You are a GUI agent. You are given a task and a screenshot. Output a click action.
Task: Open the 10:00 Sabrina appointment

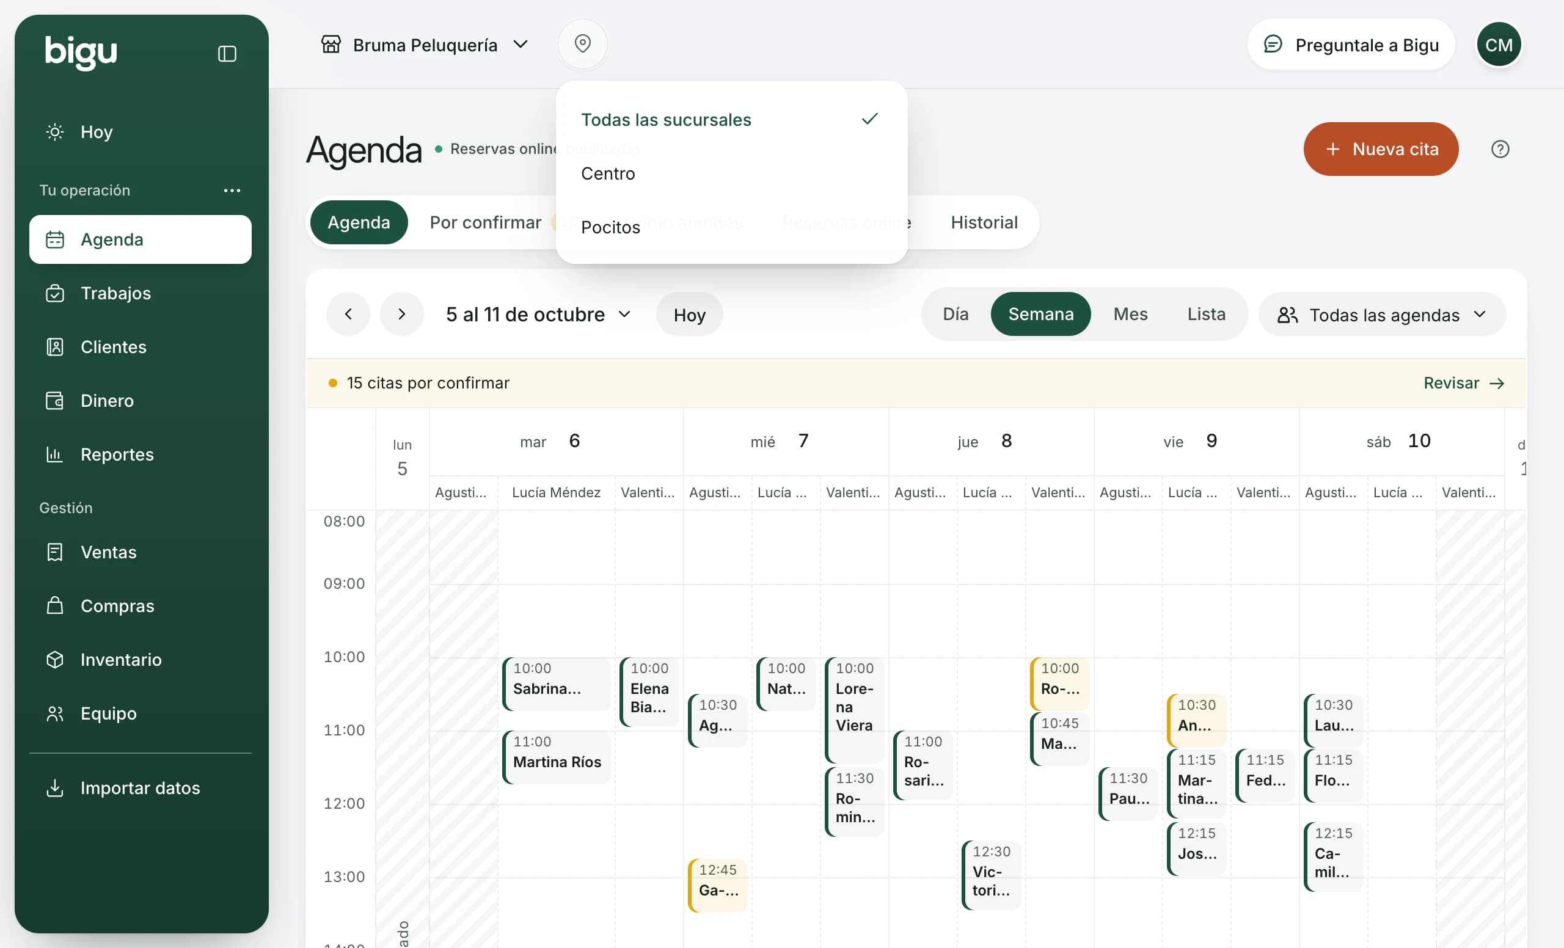coord(557,684)
